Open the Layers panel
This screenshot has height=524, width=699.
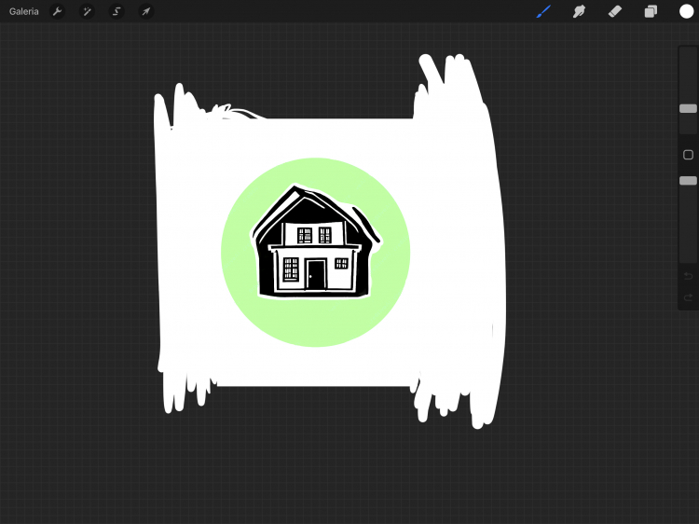(651, 11)
